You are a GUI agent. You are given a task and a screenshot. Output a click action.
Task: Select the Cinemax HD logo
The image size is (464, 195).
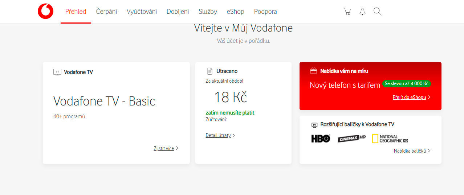click(x=351, y=138)
